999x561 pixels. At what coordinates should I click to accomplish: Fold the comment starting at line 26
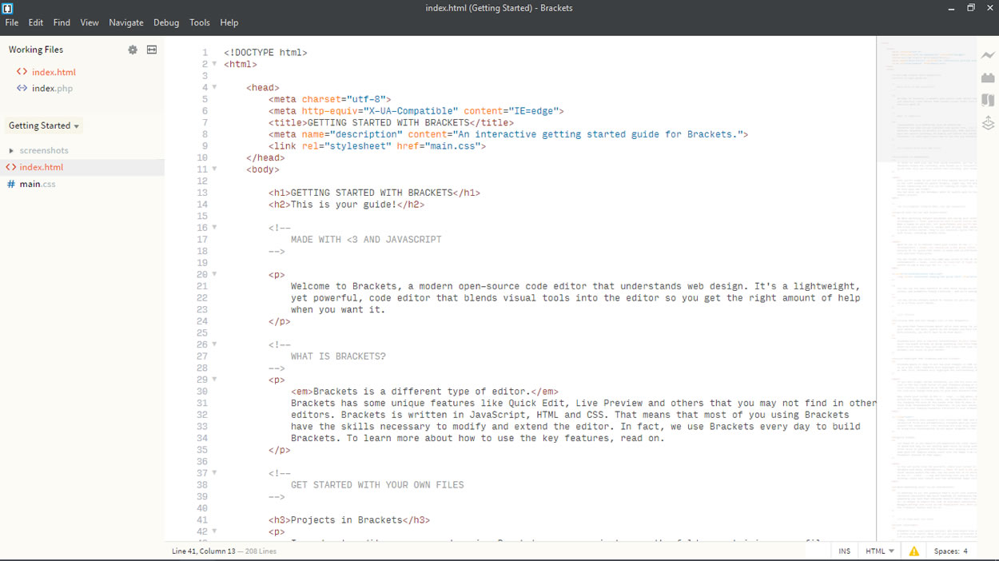214,344
